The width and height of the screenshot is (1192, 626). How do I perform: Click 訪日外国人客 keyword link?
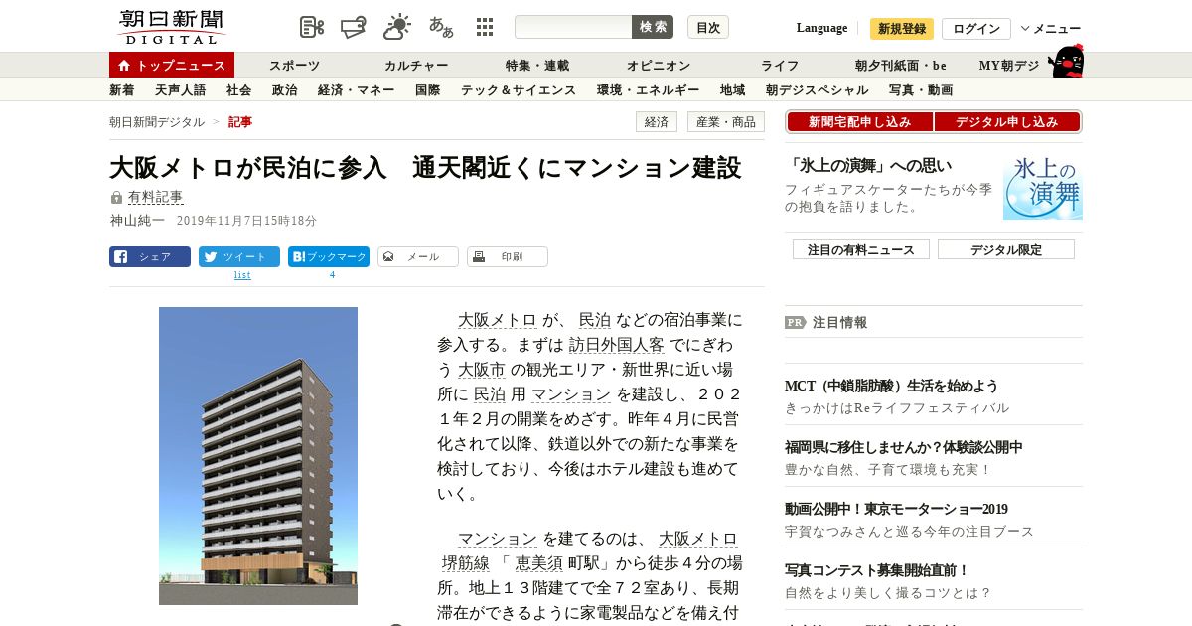click(617, 345)
